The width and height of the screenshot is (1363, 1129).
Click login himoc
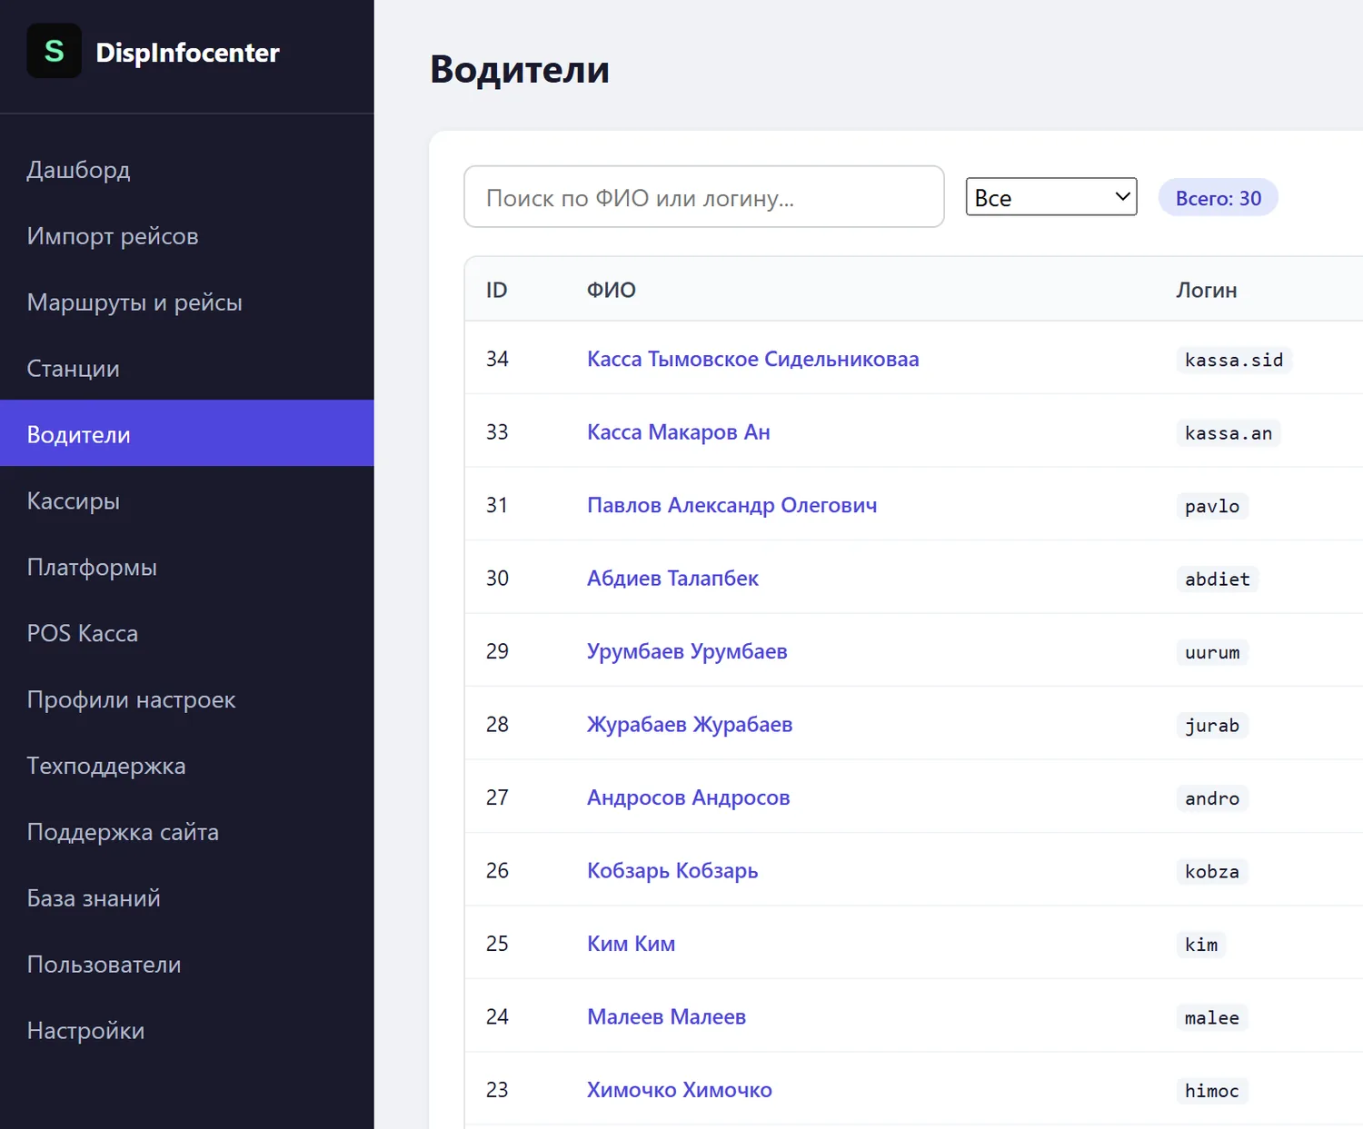[x=1212, y=1092]
